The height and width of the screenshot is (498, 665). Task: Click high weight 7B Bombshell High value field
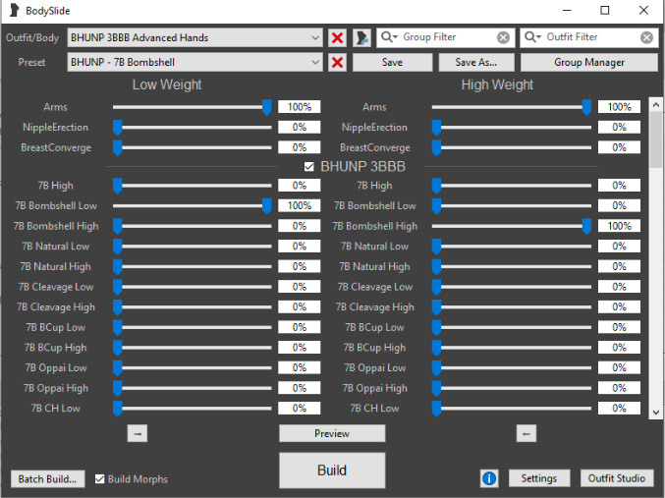[x=619, y=226]
